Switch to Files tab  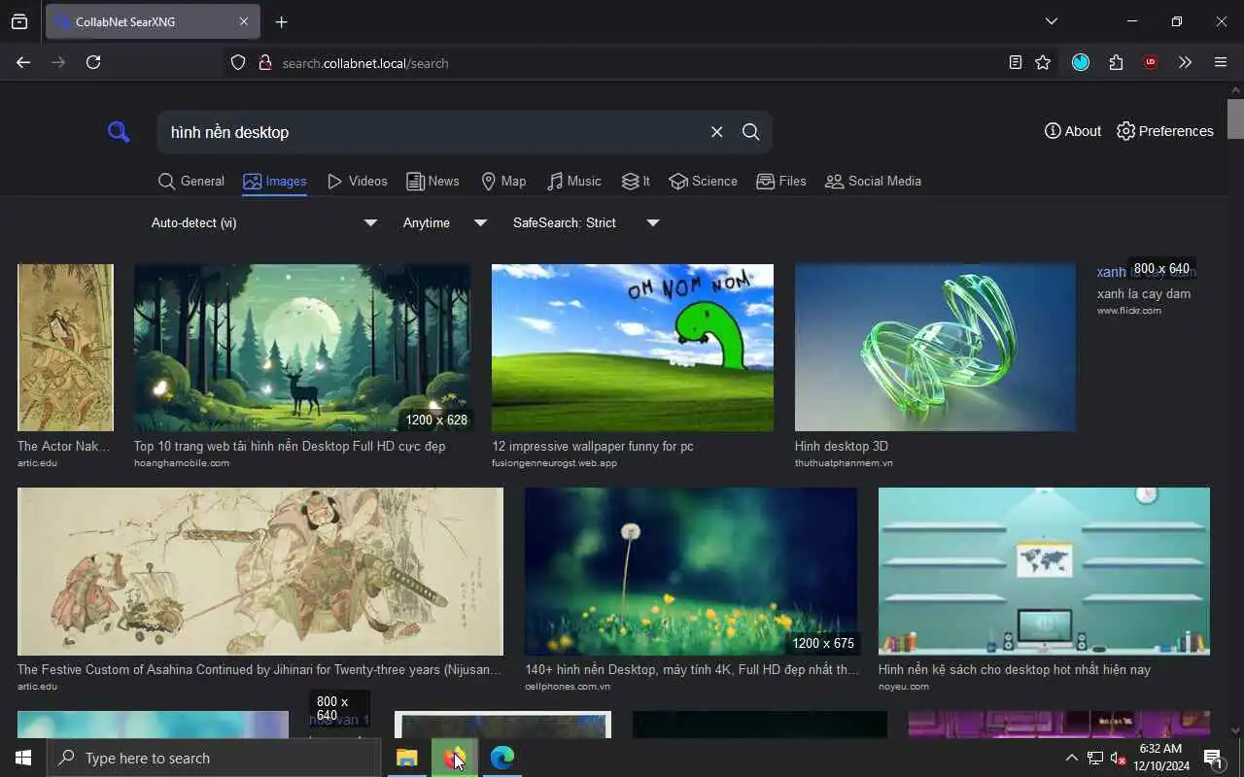tap(781, 182)
